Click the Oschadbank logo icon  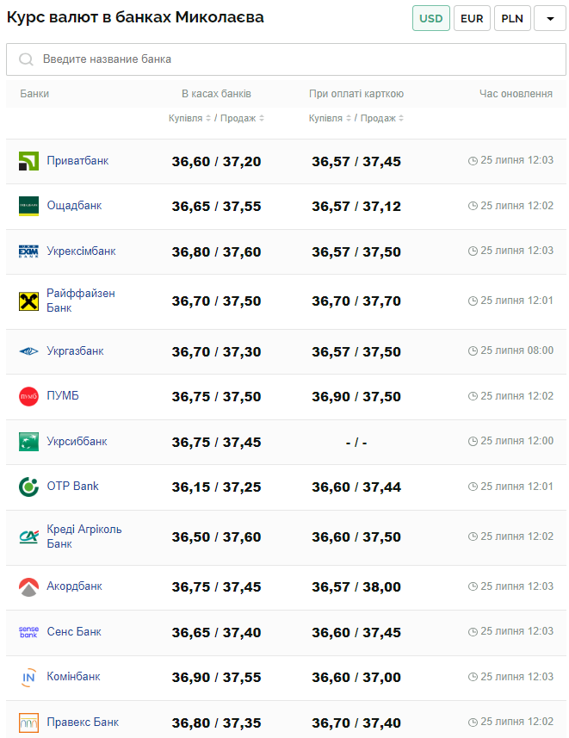28,206
